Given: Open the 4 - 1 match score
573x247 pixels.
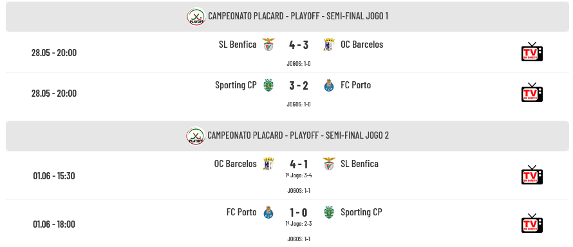Looking at the screenshot, I should 299,164.
